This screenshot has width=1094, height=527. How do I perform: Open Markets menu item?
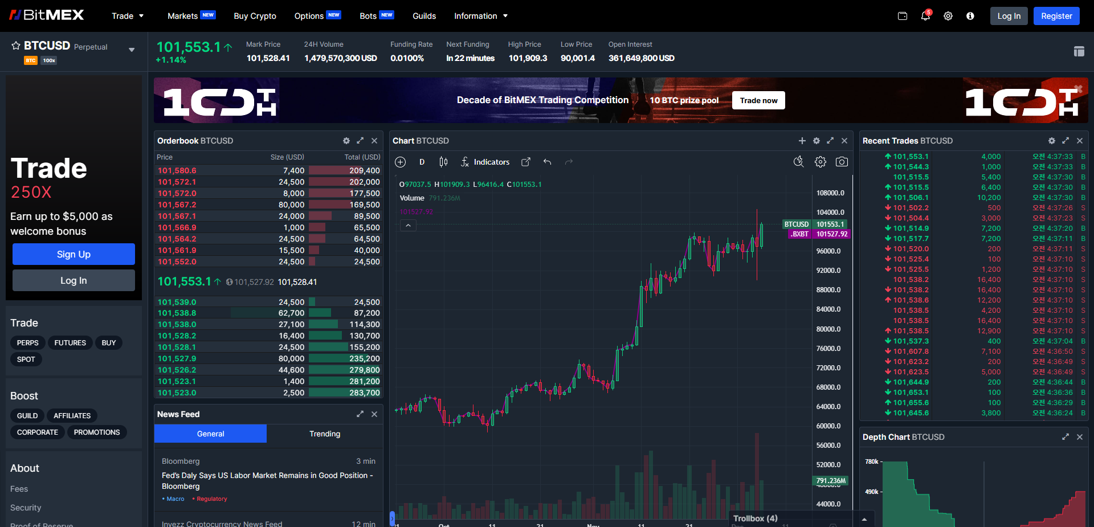191,16
